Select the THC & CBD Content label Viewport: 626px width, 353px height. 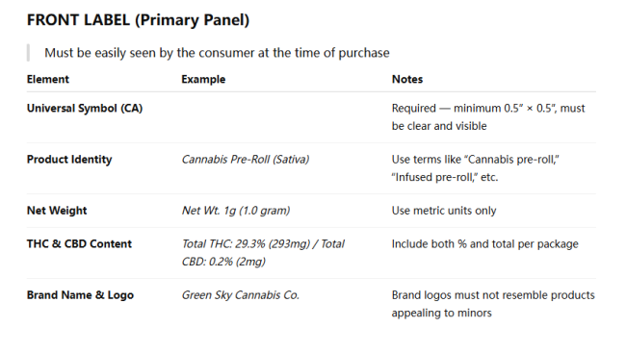click(x=79, y=244)
